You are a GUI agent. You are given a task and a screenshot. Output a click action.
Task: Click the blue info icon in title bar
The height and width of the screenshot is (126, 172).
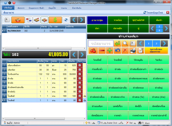(6, 3)
